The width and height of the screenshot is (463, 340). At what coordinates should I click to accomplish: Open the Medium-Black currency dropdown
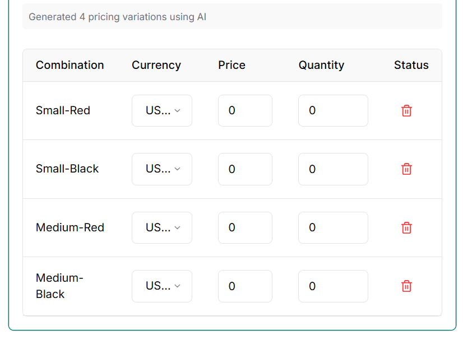click(162, 286)
